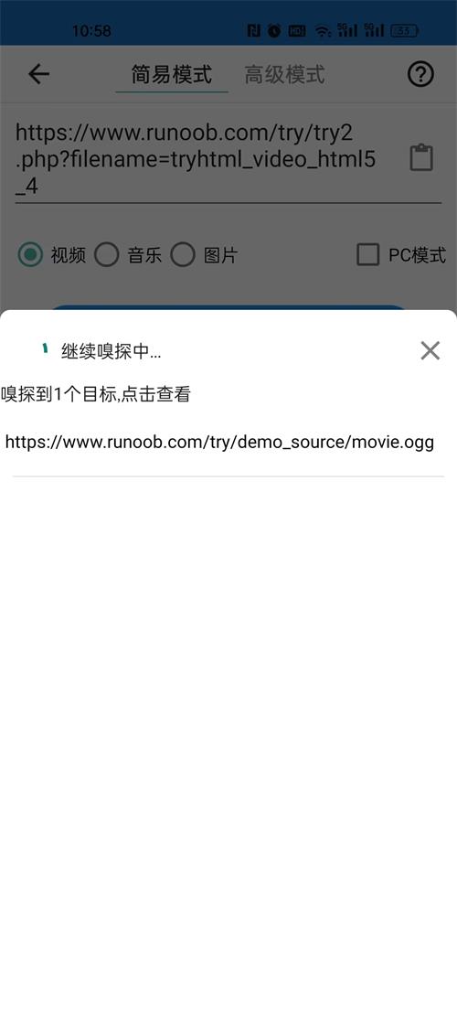Select the 视频 radio button
The image size is (457, 1016).
click(30, 254)
